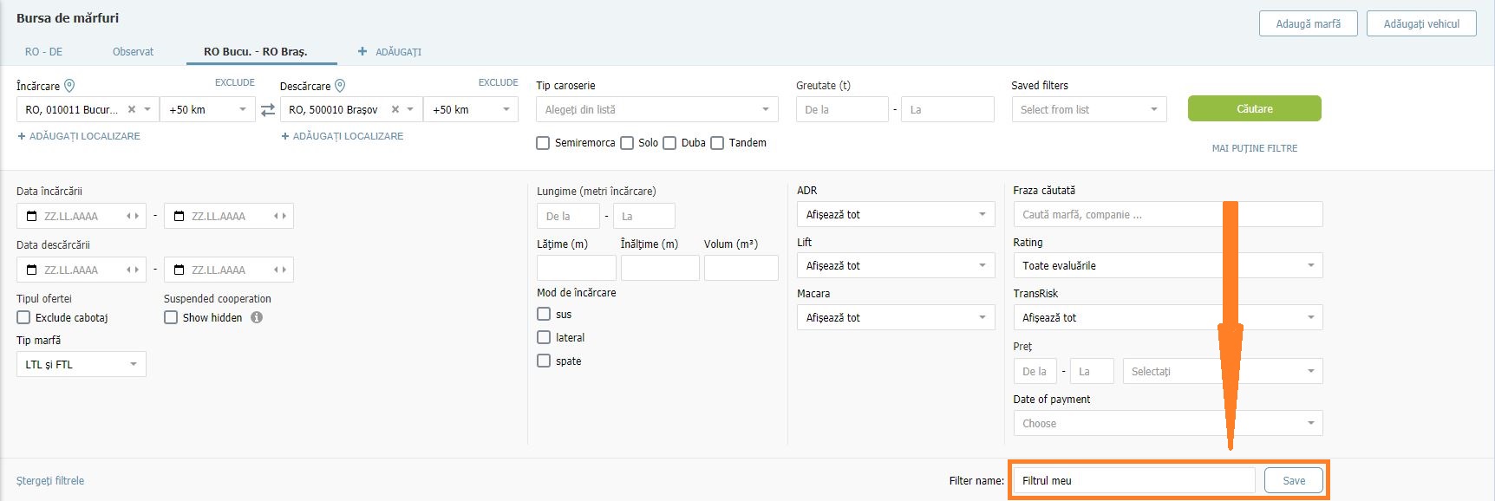This screenshot has height=501, width=1495.
Task: Step the Data descărcării start date with arrows
Action: click(x=133, y=270)
